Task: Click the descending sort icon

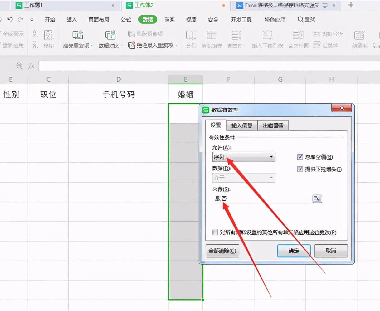Action: coord(35,45)
